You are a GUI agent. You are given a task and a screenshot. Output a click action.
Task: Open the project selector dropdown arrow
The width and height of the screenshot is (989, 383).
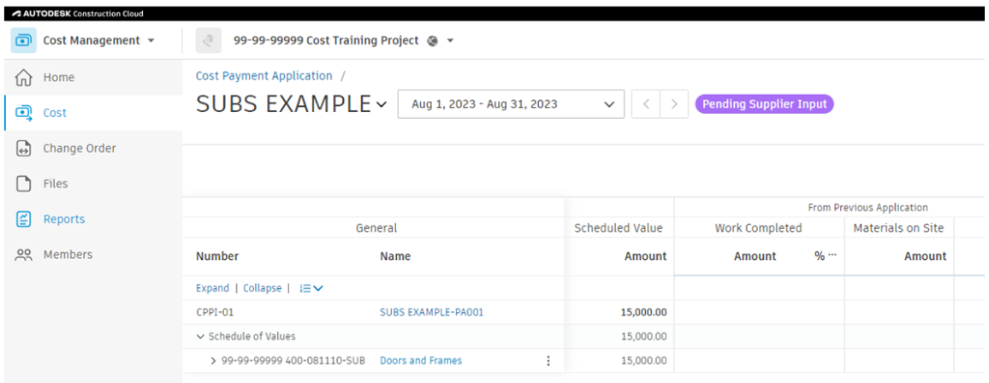point(450,41)
